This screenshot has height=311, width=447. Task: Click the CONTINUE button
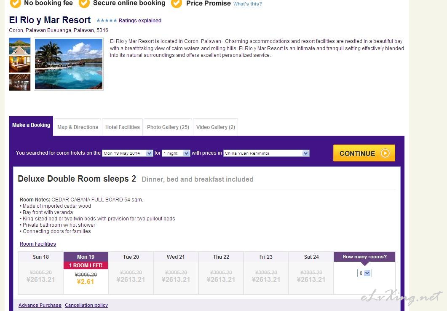364,153
